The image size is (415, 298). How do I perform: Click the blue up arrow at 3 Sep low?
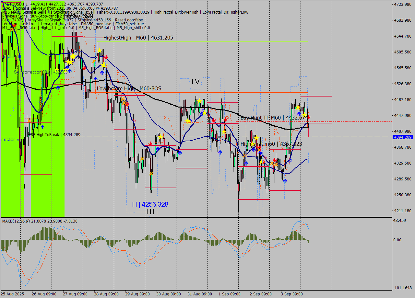tap(285, 180)
